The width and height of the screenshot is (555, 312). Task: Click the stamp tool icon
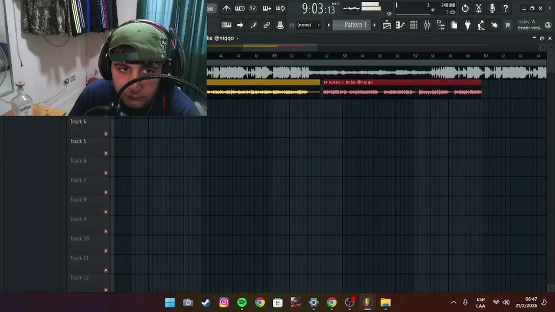pyautogui.click(x=280, y=25)
